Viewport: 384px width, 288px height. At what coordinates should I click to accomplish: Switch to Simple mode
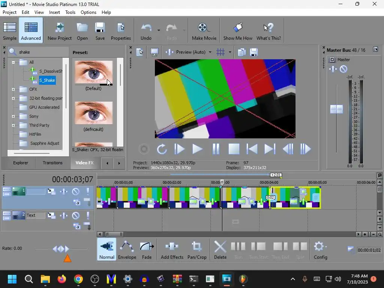coord(9,31)
